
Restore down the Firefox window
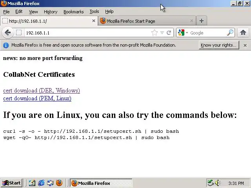(x=240, y=4)
